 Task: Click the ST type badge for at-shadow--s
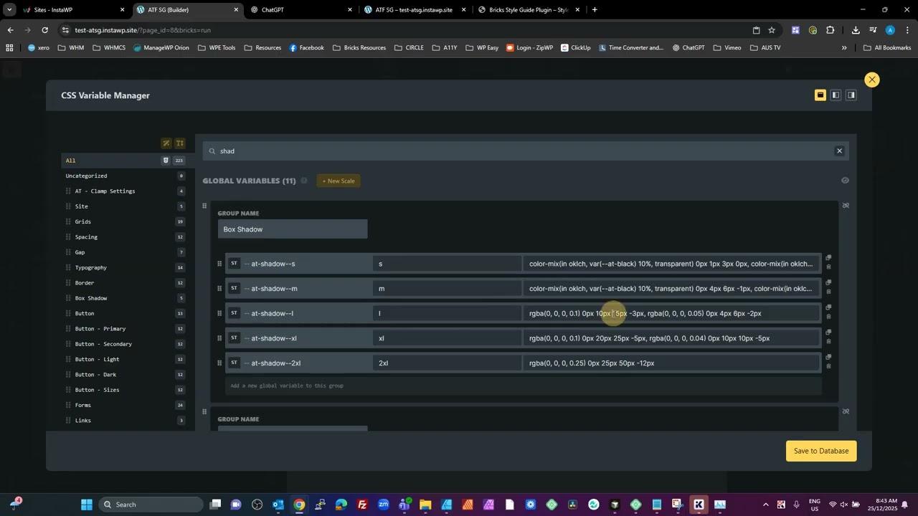[x=234, y=264]
